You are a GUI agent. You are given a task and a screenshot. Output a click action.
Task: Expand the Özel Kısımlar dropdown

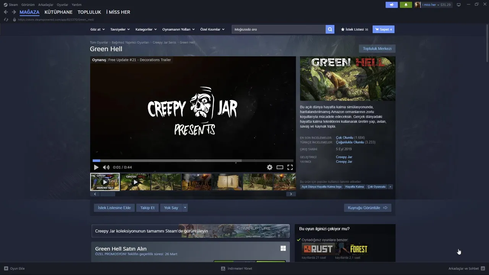tap(212, 29)
